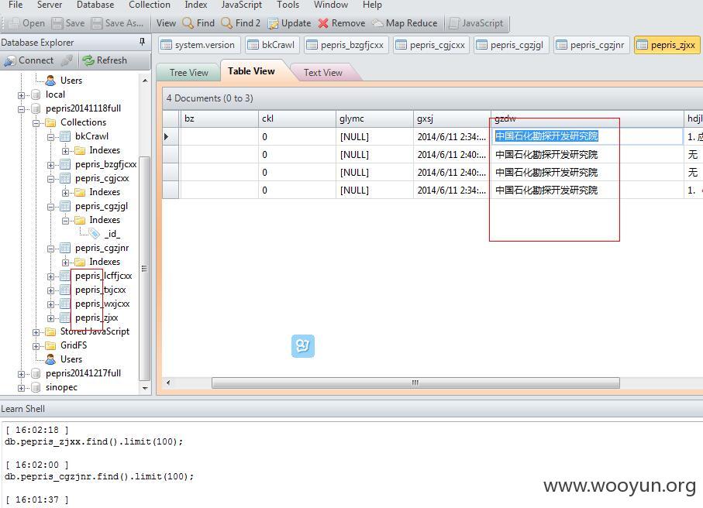Click the Find 2 toolbar button
Viewport: 703px width, 508px height.
point(241,23)
